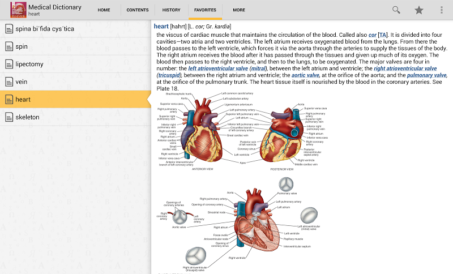453x274 pixels.
Task: Click document icon beside vein
Action: point(9,82)
